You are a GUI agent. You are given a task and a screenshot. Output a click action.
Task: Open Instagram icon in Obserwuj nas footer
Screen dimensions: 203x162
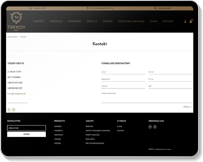155,127
